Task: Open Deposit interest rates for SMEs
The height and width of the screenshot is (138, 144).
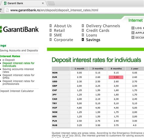Action: tap(19, 76)
